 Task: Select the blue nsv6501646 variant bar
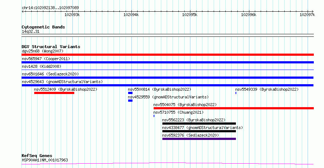click(x=167, y=78)
